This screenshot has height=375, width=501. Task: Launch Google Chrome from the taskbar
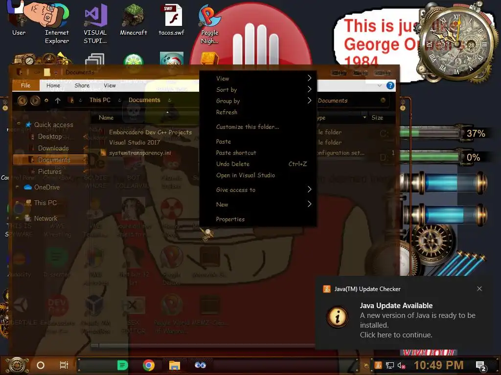tap(149, 365)
